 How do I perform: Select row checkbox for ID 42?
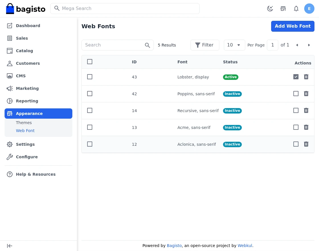point(90,94)
